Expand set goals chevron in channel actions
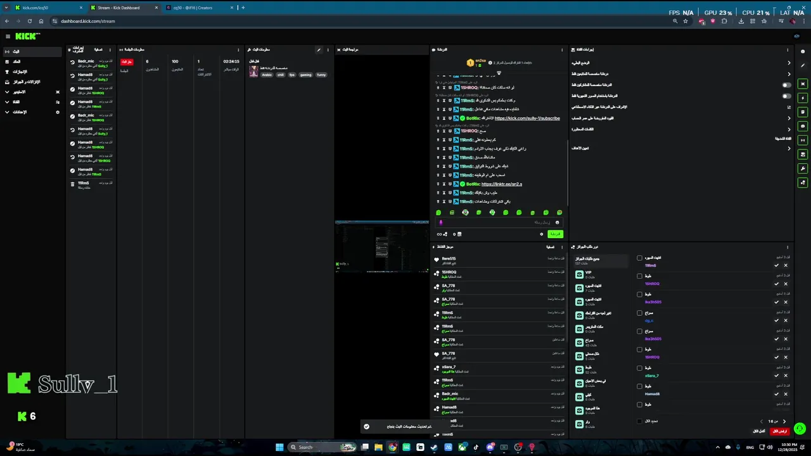 tap(789, 148)
